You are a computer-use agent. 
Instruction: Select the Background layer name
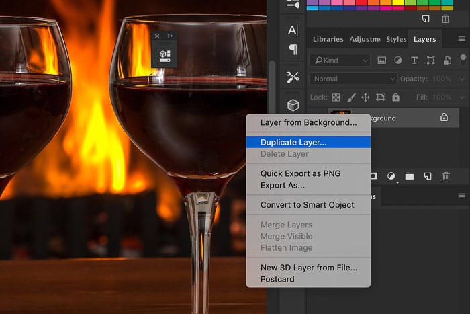point(383,118)
